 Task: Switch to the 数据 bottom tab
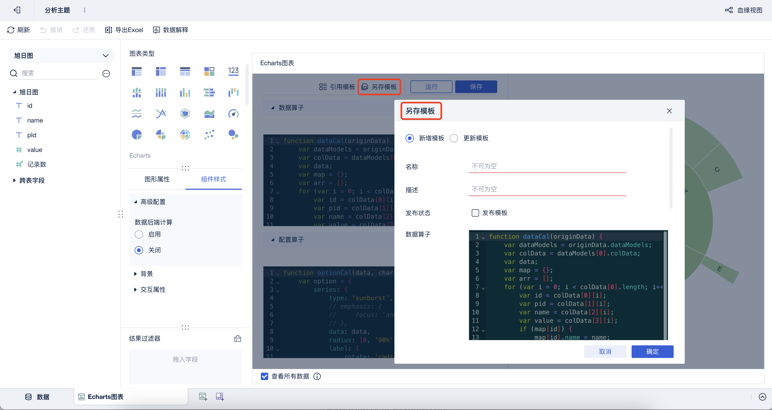click(x=37, y=397)
